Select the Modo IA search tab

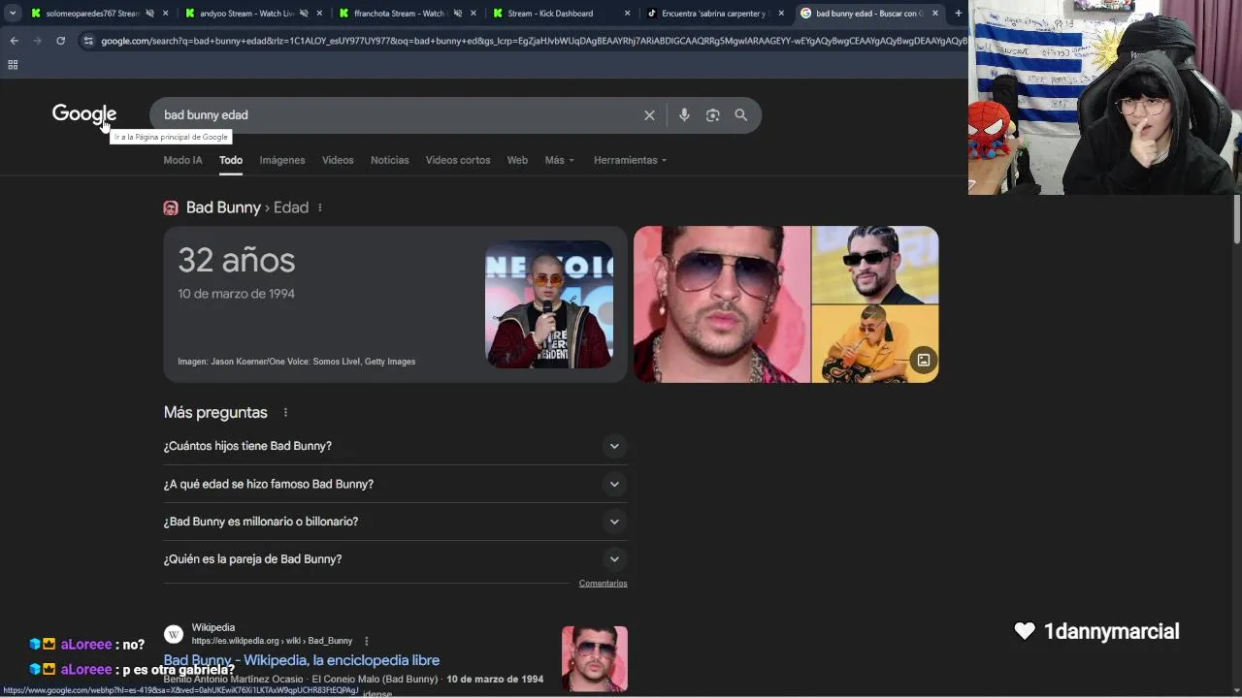(x=183, y=160)
